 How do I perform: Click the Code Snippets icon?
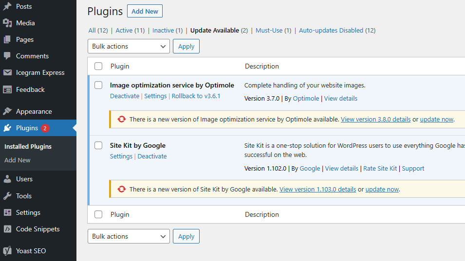(x=7, y=229)
